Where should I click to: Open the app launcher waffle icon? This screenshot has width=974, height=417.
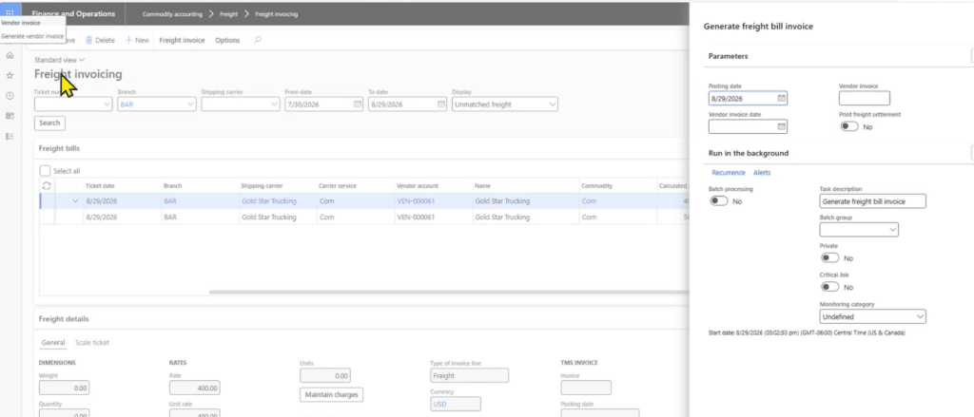(10, 13)
